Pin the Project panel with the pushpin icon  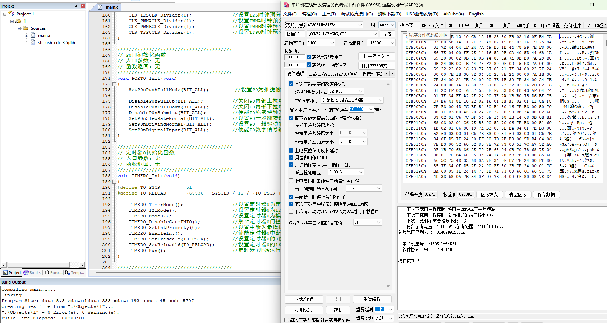[x=76, y=6]
